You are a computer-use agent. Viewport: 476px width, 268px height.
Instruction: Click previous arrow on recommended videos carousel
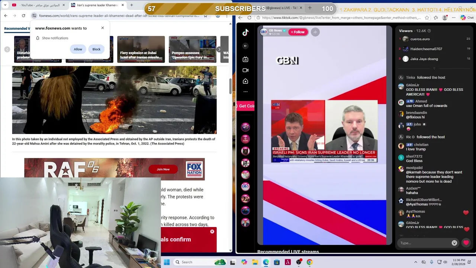7,49
